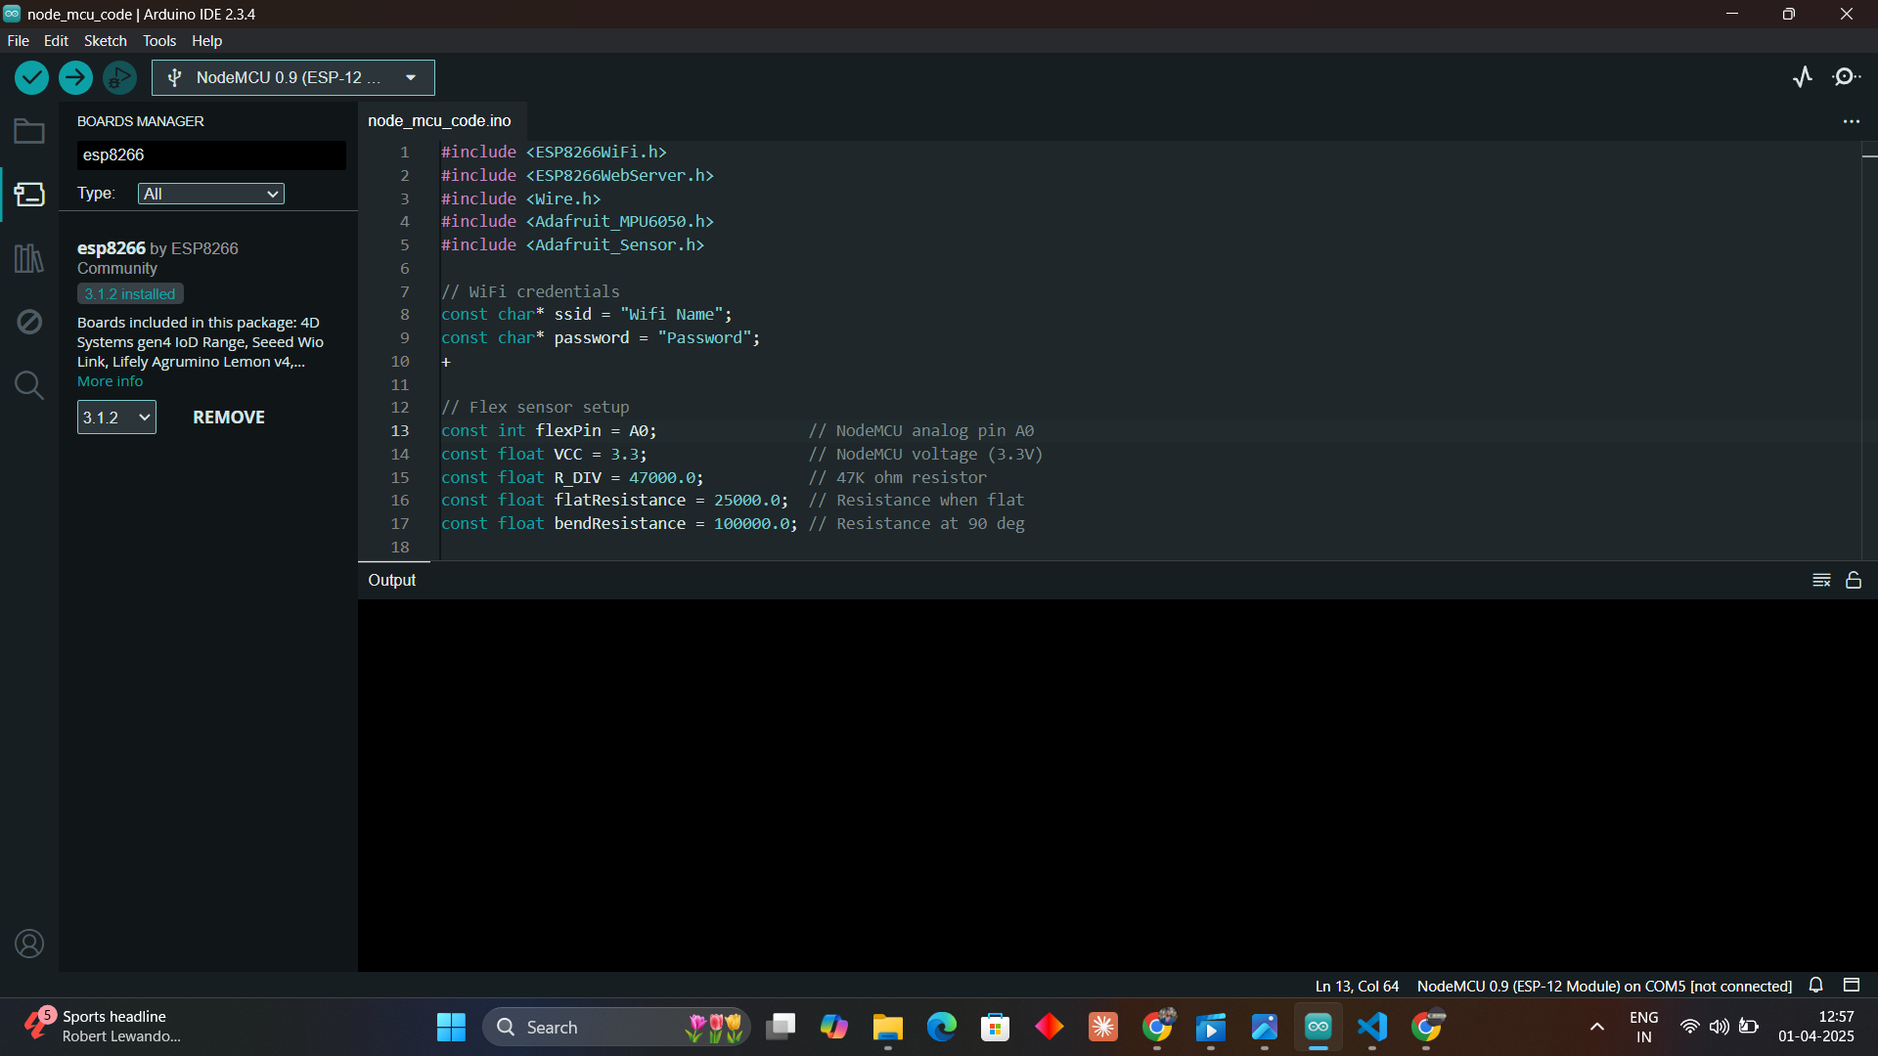1878x1056 pixels.
Task: Toggle the Boards Manager sidebar icon
Action: coord(29,195)
